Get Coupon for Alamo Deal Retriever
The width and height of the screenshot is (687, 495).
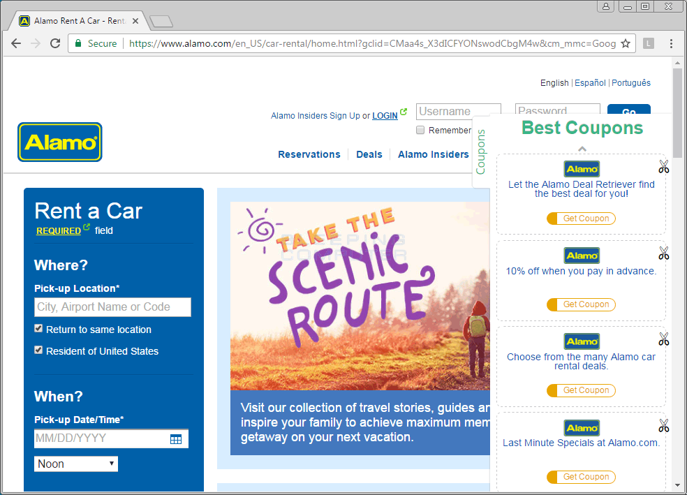tap(581, 218)
